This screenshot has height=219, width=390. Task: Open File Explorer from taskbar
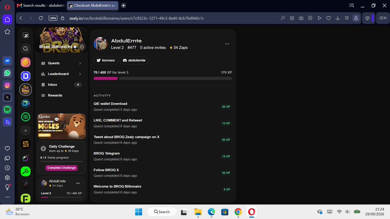[198, 212]
